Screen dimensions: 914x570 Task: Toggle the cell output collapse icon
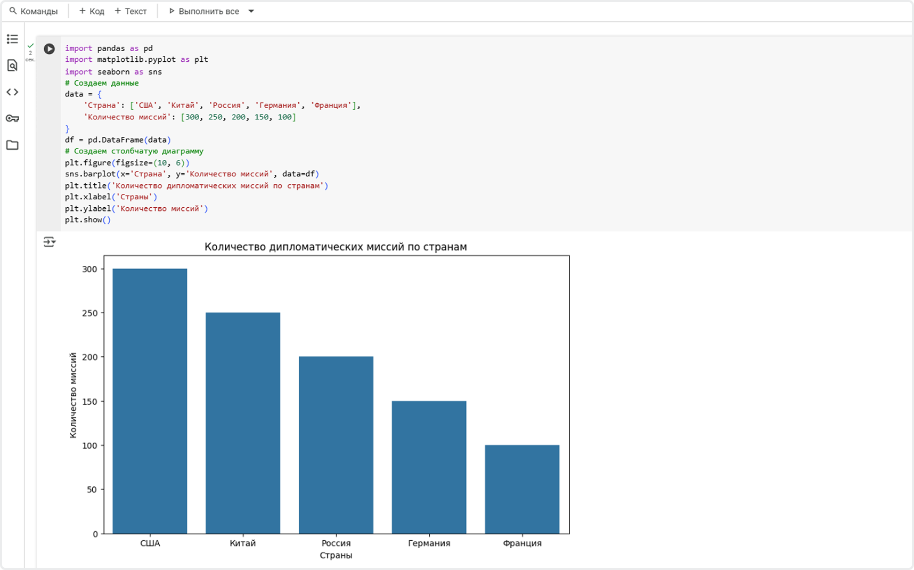click(50, 242)
